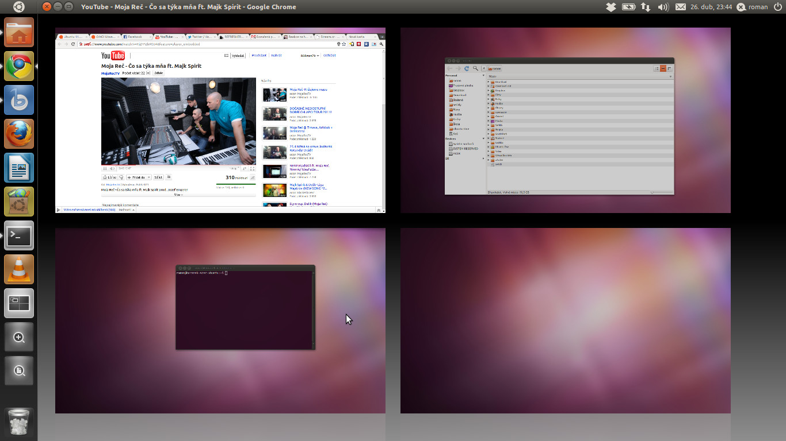Click the clock showing 26. dub, 23:44
786x441 pixels.
(711, 7)
